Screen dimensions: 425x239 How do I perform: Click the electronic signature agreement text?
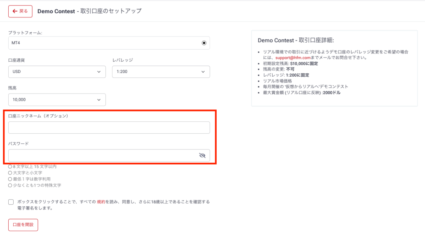pos(112,204)
